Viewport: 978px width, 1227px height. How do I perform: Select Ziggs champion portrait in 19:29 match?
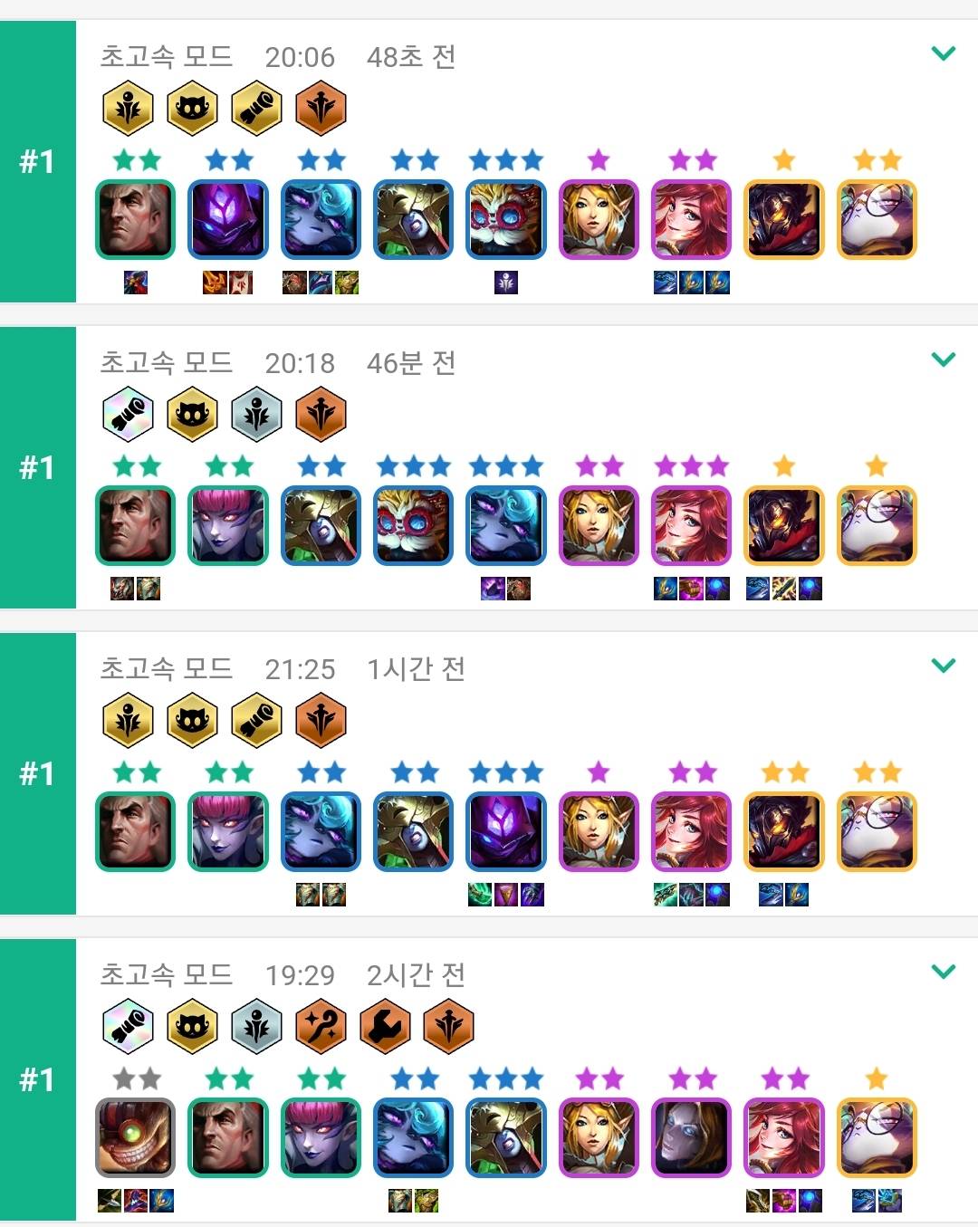tap(135, 1138)
